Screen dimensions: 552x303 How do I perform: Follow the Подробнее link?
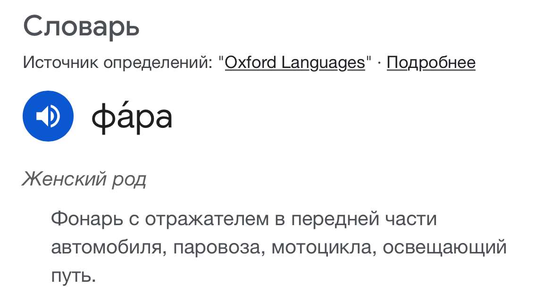pos(431,63)
